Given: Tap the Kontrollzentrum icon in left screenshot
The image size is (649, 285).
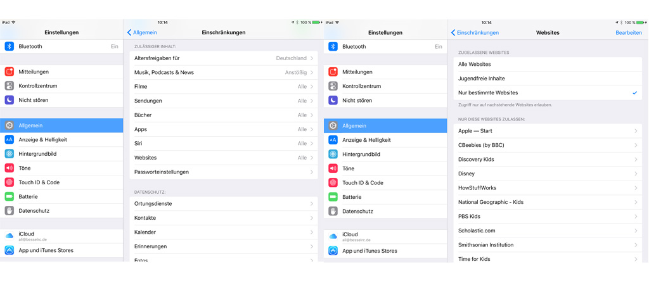Looking at the screenshot, I should click(9, 85).
